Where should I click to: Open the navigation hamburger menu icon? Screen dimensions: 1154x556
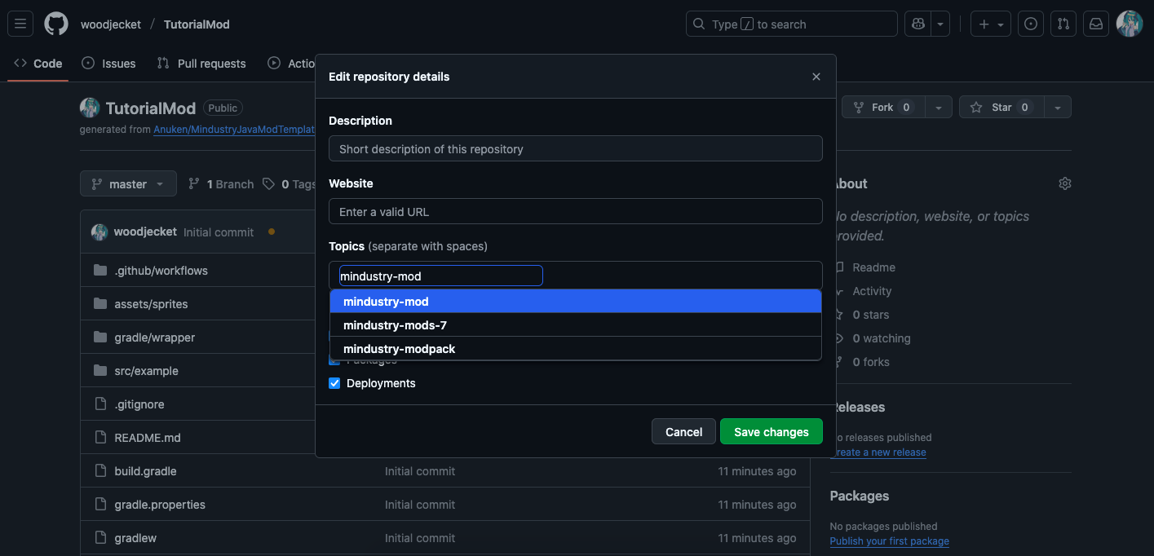coord(20,24)
